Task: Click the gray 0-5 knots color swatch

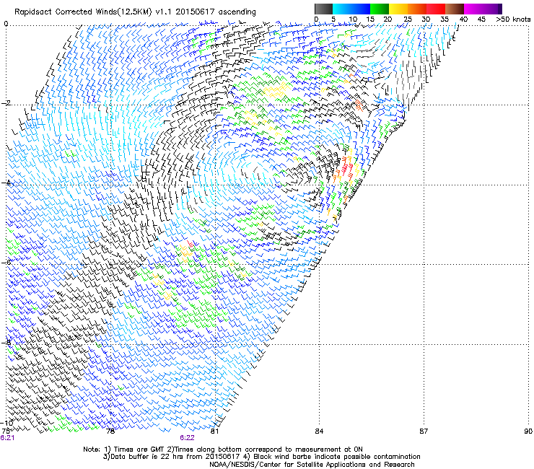Action: [x=323, y=9]
